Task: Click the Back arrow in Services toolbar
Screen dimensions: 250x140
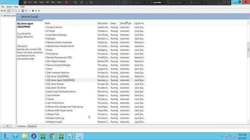Action: (x=2, y=11)
